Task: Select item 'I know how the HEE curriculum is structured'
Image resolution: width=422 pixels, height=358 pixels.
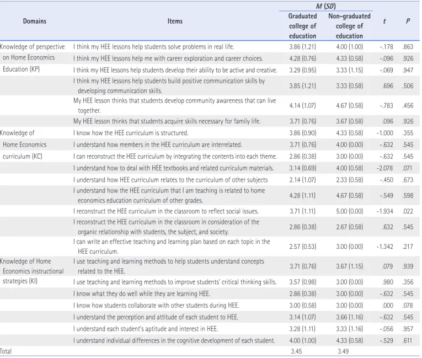Action: click(x=131, y=133)
